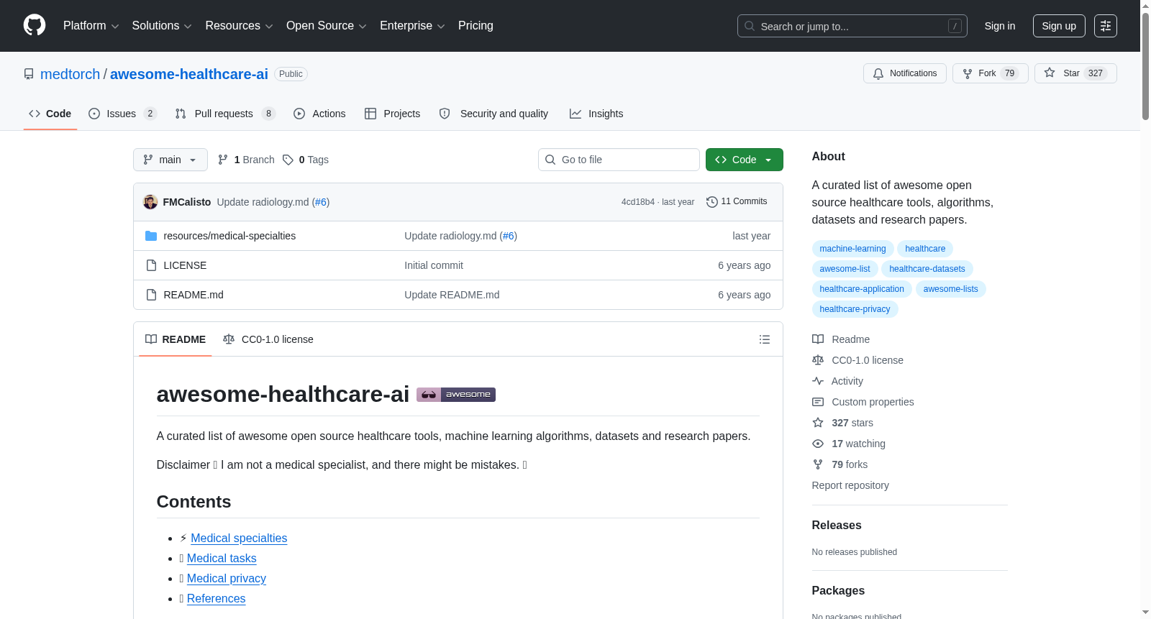
Task: Switch to the Pull requests tab
Action: (225, 114)
